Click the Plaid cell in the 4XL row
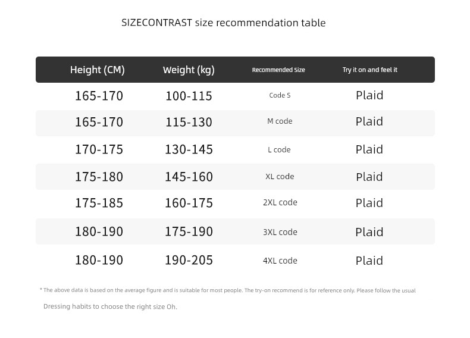Image resolution: width=470 pixels, height=338 pixels. 369,261
